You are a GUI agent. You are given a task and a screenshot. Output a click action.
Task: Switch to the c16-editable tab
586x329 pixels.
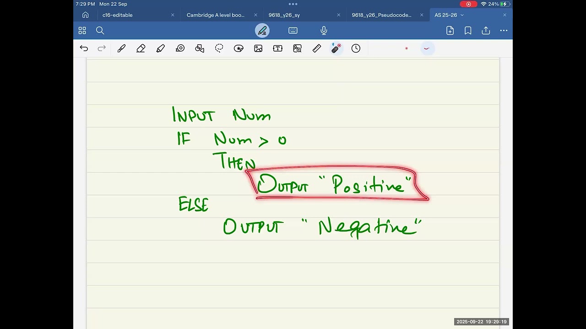click(x=118, y=15)
